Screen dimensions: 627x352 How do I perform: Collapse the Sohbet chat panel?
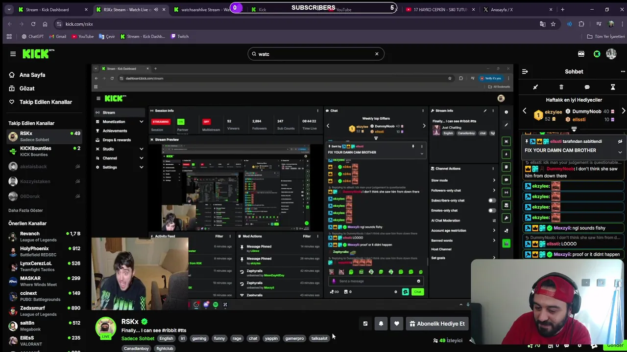pyautogui.click(x=525, y=71)
